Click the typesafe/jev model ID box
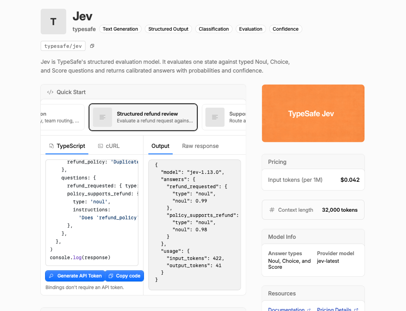This screenshot has width=406, height=311. point(63,46)
